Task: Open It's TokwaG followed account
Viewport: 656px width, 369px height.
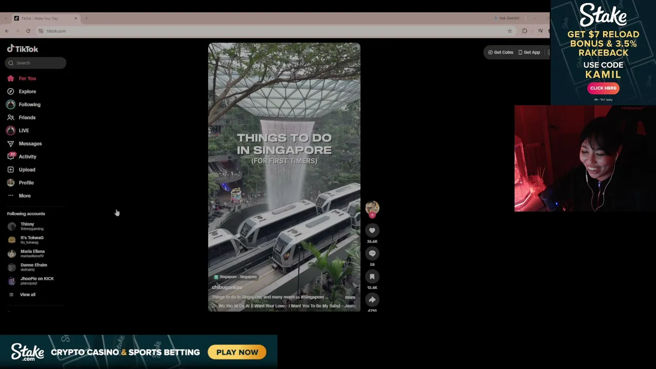Action: 32,240
